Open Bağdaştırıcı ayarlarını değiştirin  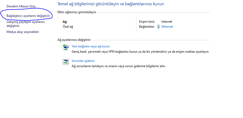point(28,16)
